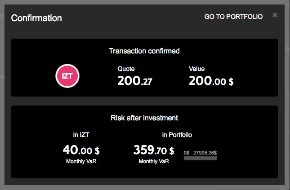The width and height of the screenshot is (290, 190).
Task: Click the 27905.26$ maximum bar label
Action: [x=205, y=153]
